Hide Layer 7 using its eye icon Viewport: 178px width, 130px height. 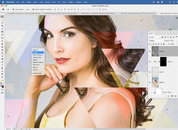coord(150,72)
